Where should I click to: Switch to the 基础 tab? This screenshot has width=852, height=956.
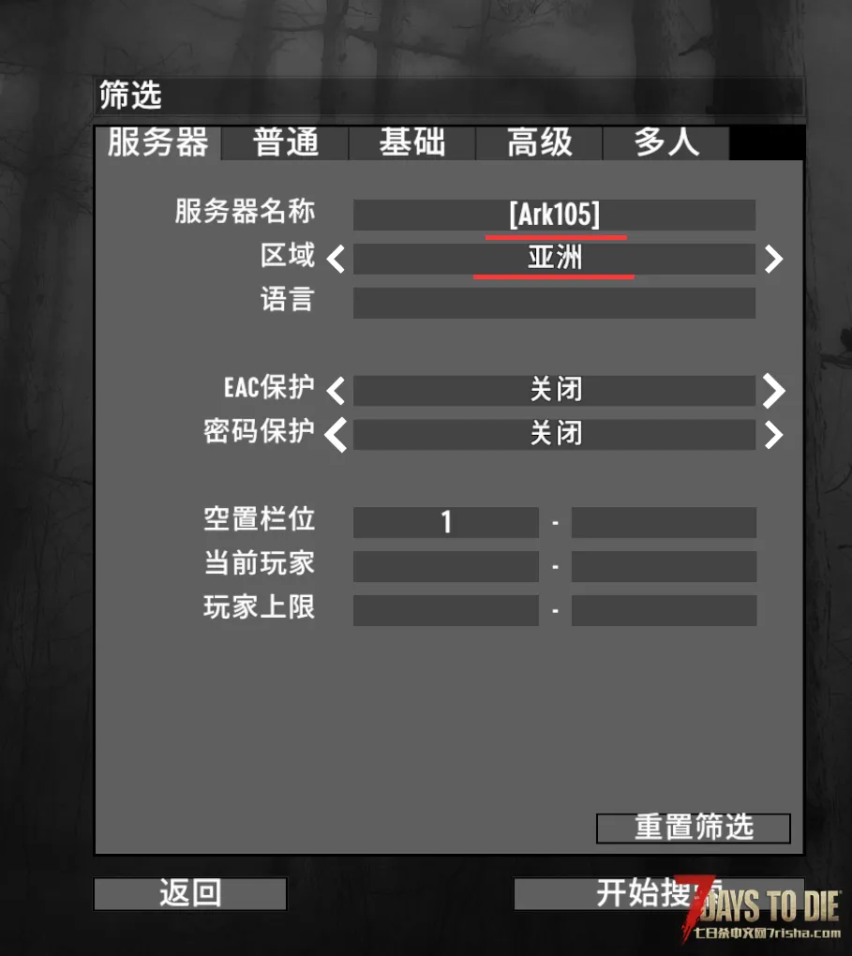point(412,143)
